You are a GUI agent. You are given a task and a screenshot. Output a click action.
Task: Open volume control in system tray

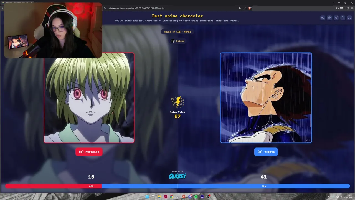[x=341, y=197]
